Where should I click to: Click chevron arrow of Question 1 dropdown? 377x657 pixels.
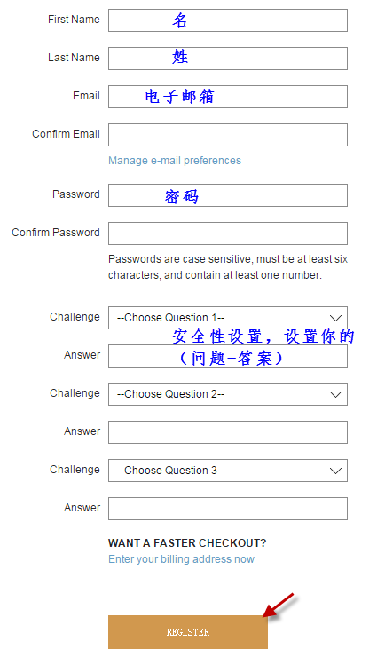click(335, 318)
